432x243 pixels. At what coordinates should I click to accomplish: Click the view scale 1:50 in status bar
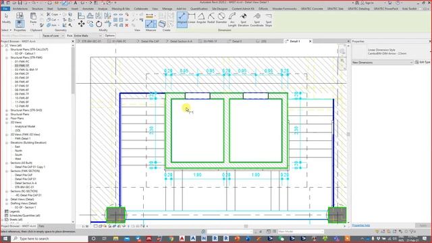click(x=86, y=226)
